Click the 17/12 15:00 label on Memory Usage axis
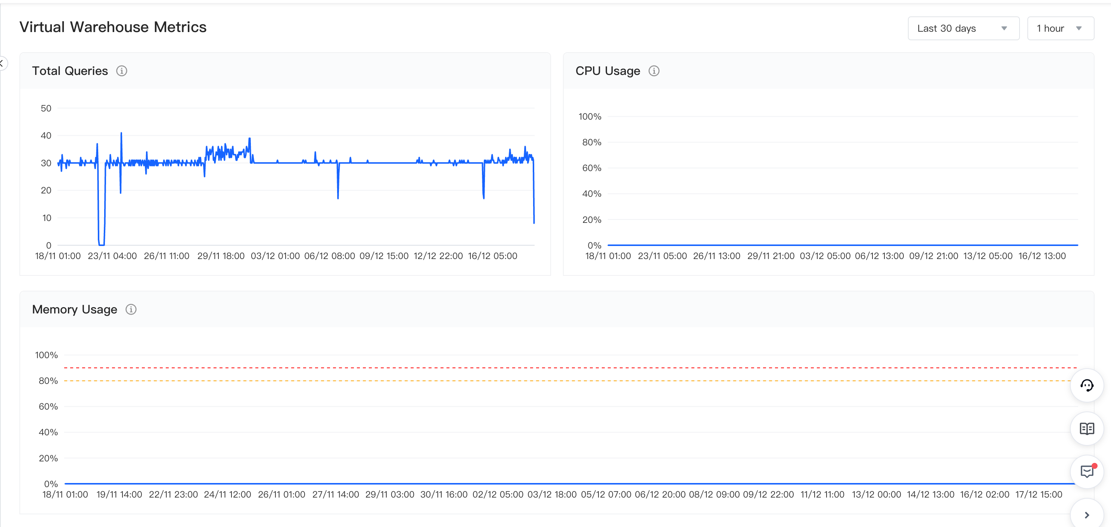The width and height of the screenshot is (1111, 527). point(1039,495)
